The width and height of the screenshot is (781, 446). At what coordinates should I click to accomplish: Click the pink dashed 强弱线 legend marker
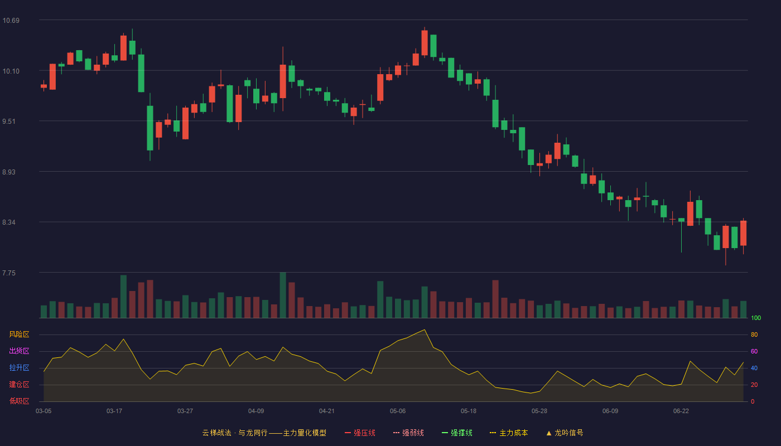tap(396, 433)
